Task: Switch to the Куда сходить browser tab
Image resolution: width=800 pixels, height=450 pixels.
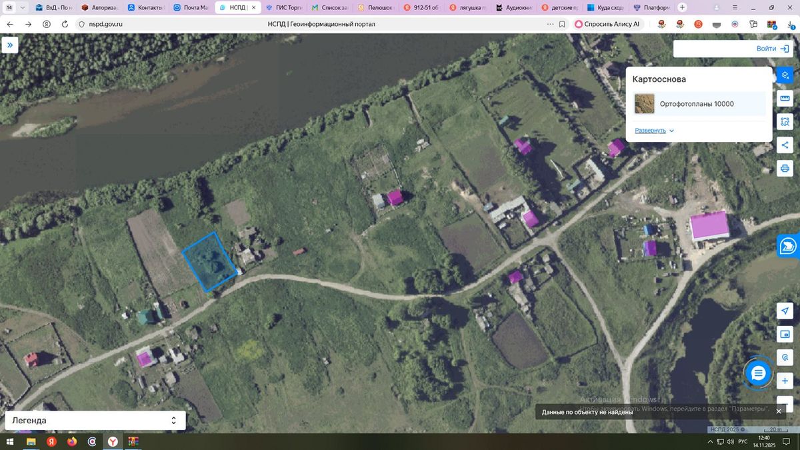Action: 607,7
